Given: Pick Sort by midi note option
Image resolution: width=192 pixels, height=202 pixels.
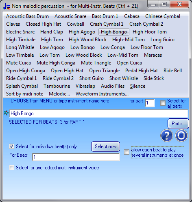Looking at the screenshot, I should [25, 94].
